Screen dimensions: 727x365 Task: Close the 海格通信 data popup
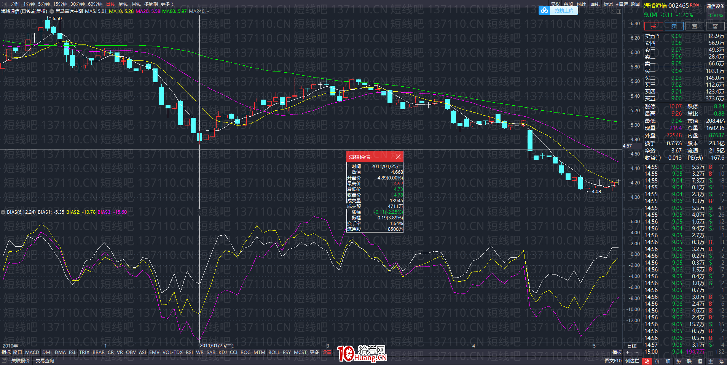point(398,157)
